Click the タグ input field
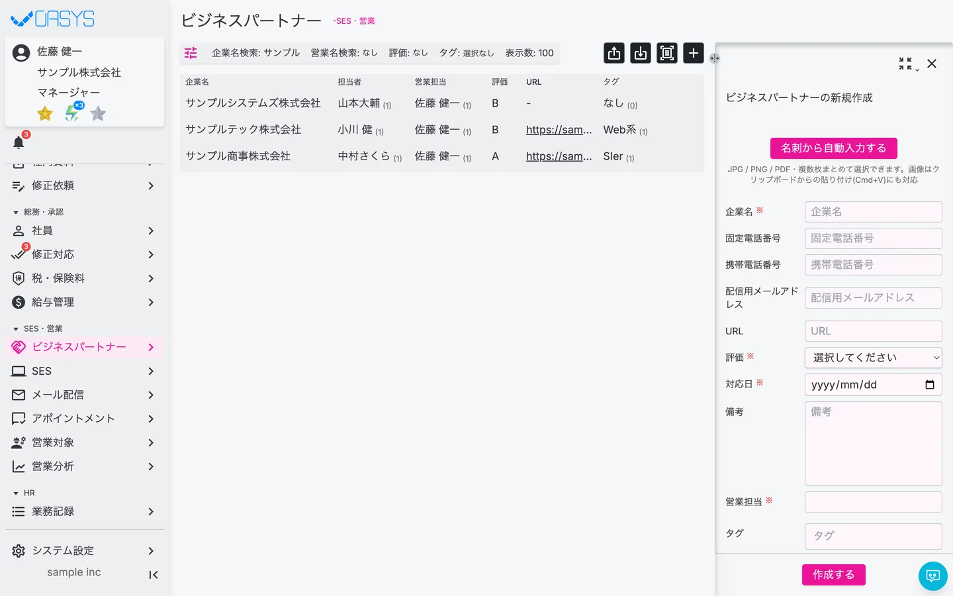Screen dimensions: 953x596 click(x=874, y=536)
